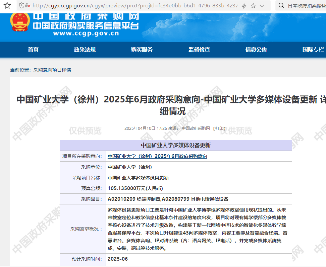Open the 政采法规 navigation item
Image resolution: width=326 pixels, height=267 pixels.
point(85,50)
